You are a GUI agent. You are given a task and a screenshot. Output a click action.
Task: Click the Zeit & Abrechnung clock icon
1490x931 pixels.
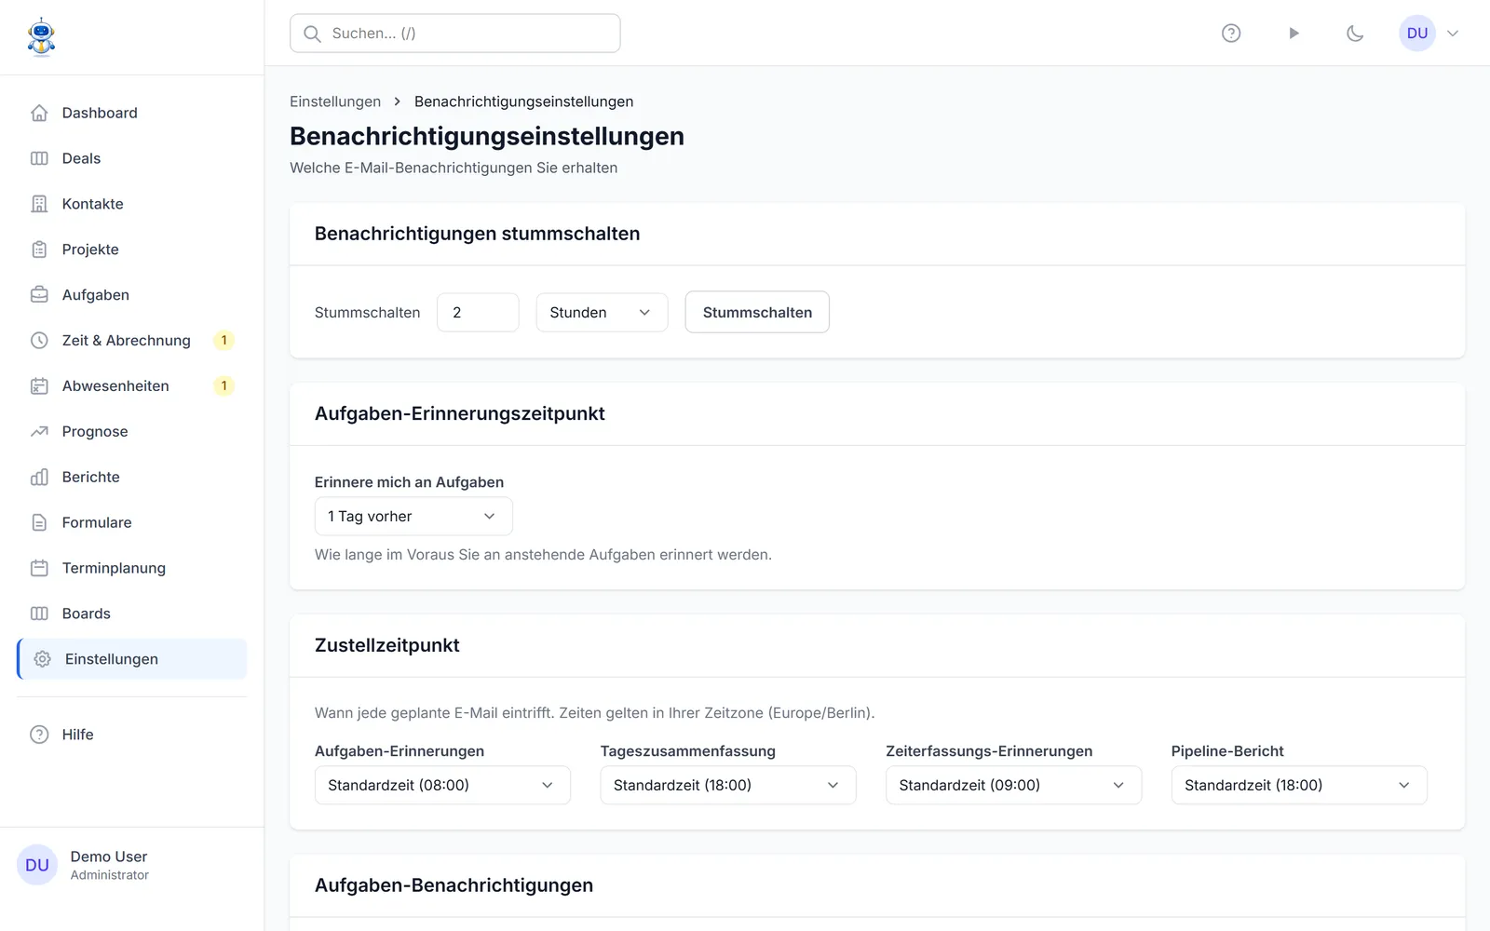39,341
